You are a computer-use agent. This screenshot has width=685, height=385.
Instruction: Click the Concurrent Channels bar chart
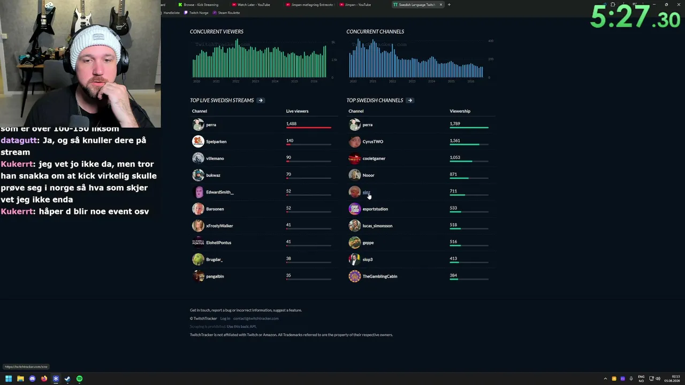[416, 58]
